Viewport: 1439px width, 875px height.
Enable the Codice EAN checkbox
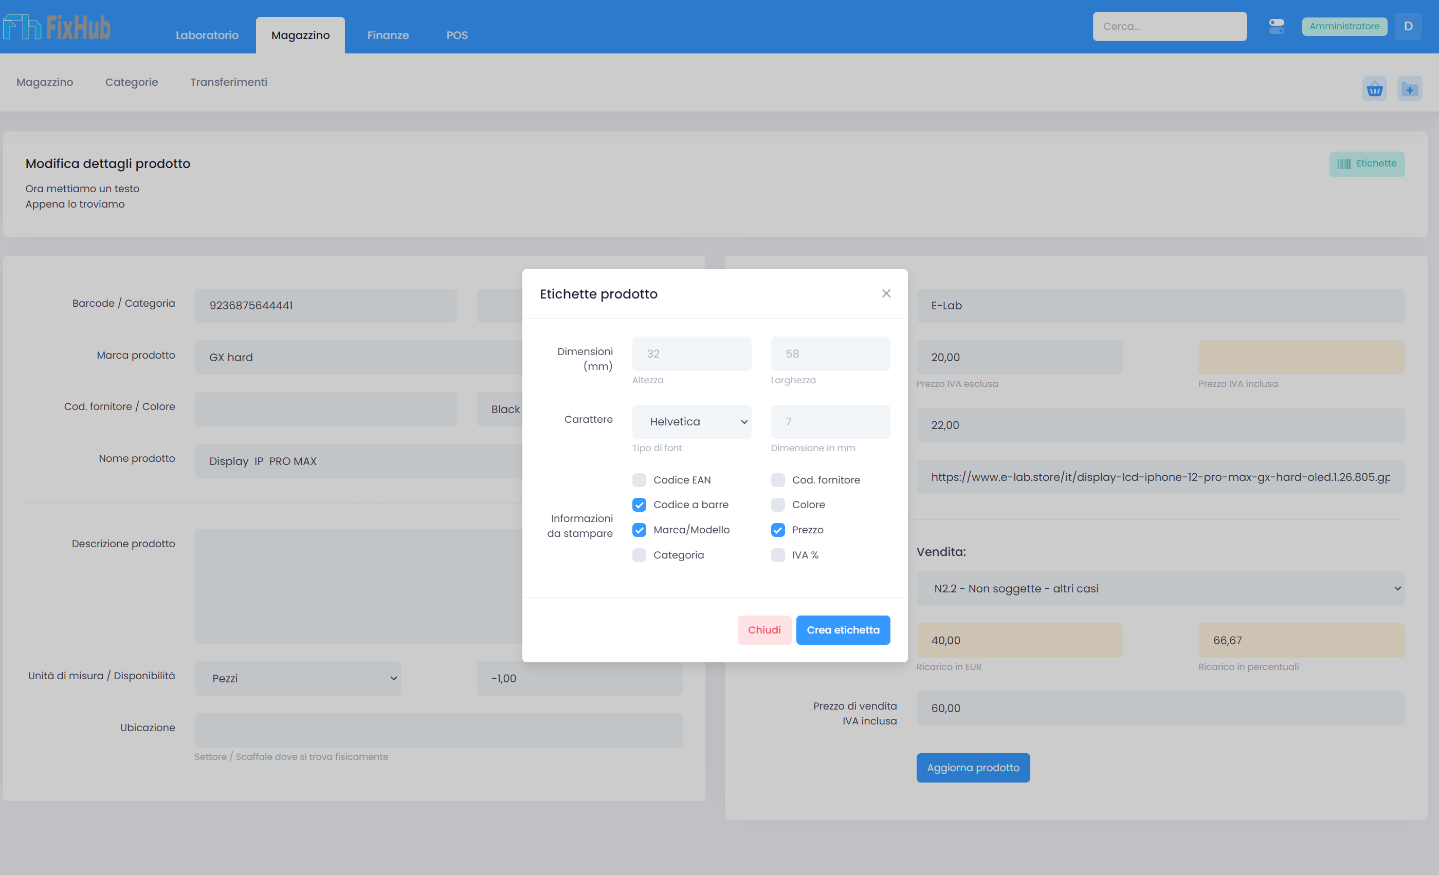click(639, 480)
